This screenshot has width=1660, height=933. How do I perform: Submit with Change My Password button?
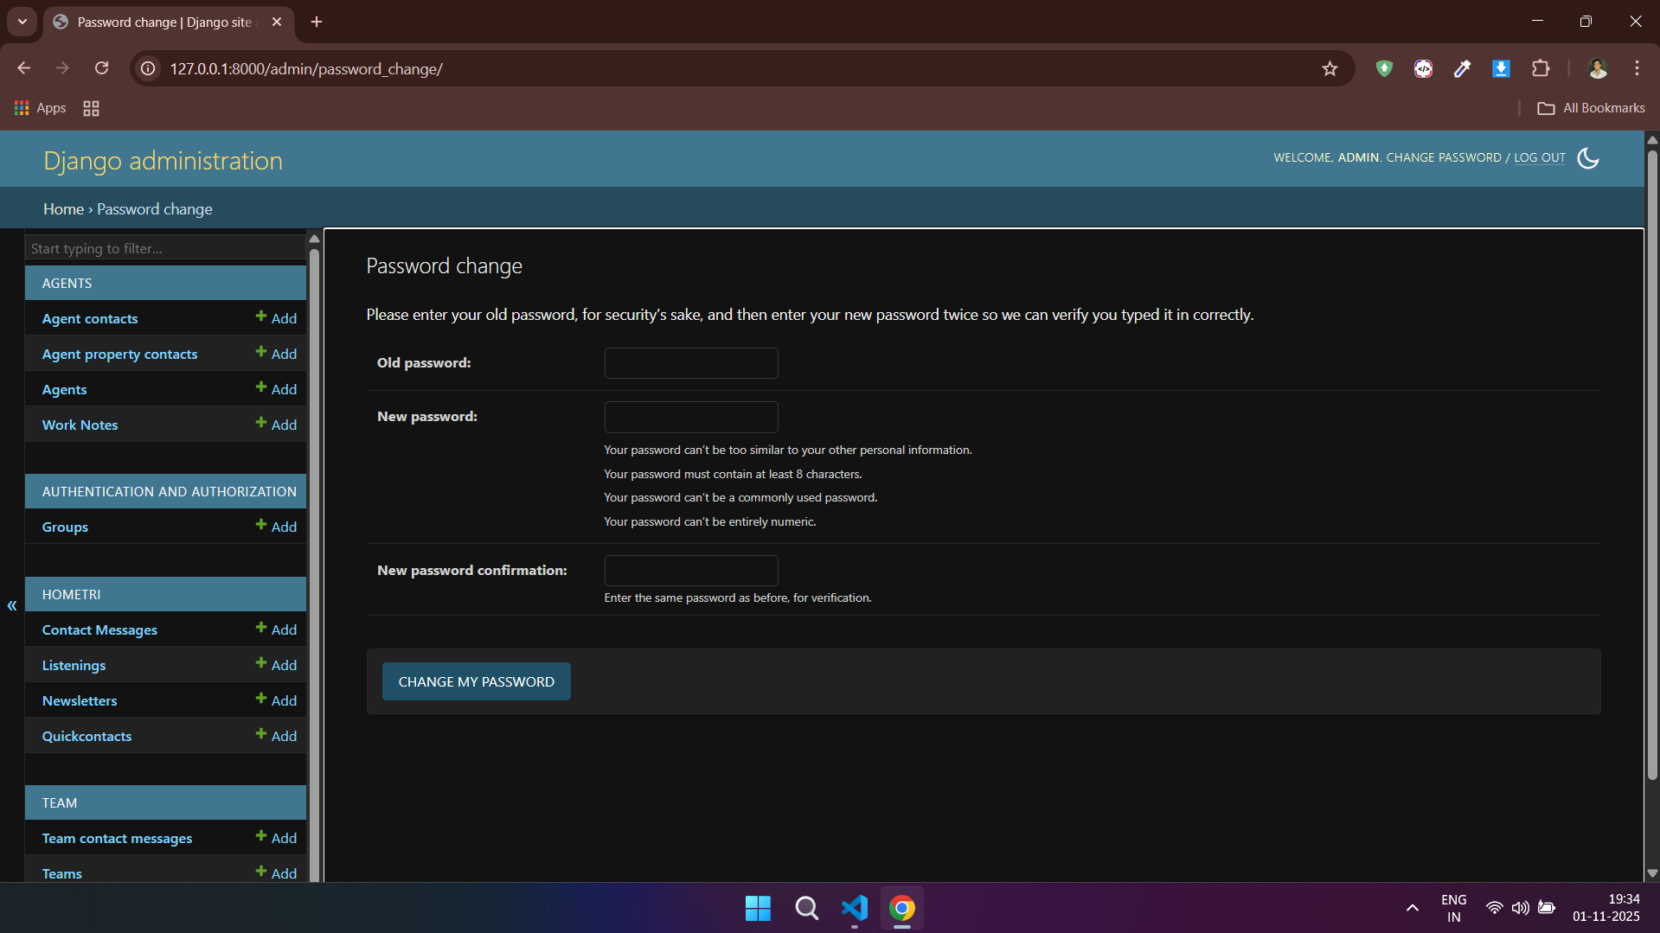(477, 681)
